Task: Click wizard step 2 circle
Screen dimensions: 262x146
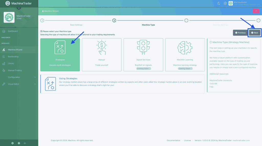Action: (x=114, y=20)
